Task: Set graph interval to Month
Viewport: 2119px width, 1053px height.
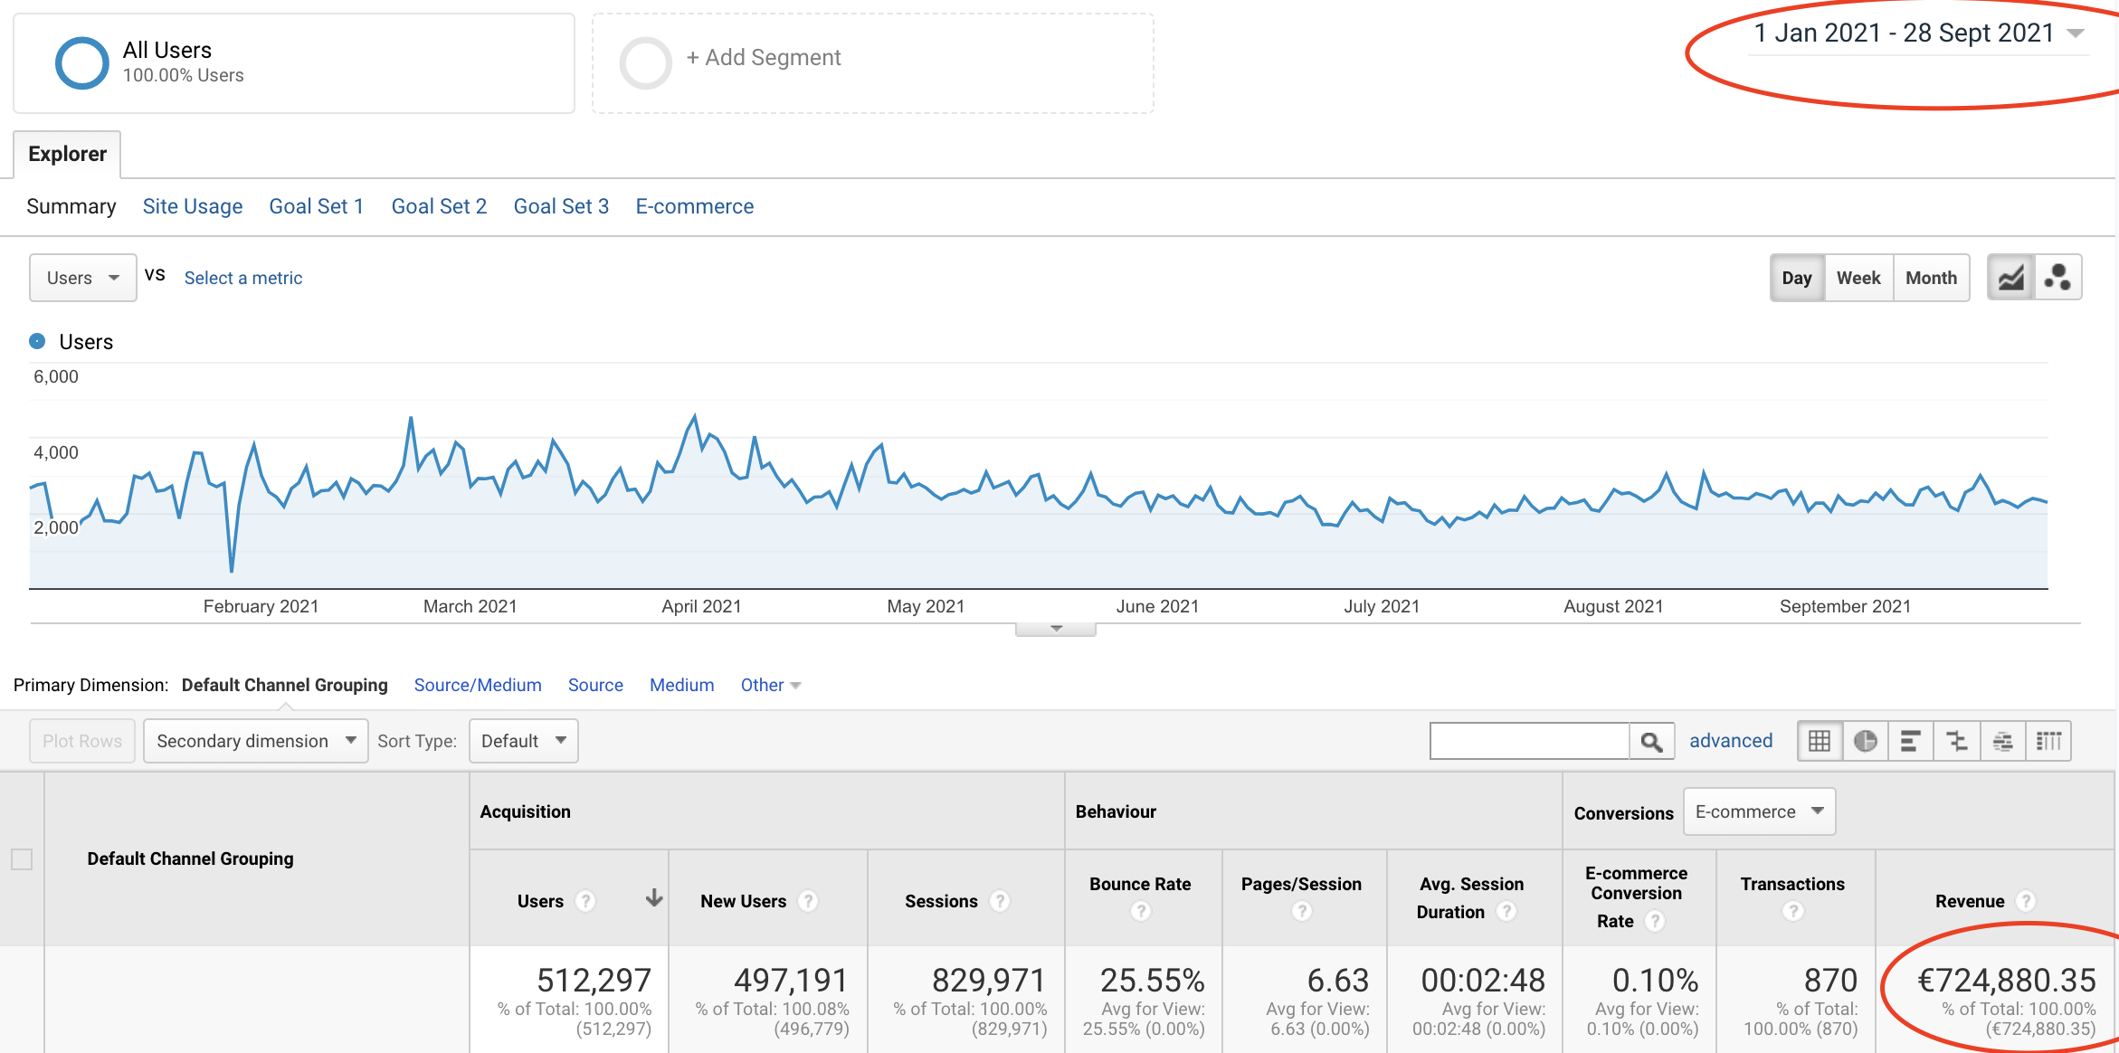Action: coord(1931,278)
